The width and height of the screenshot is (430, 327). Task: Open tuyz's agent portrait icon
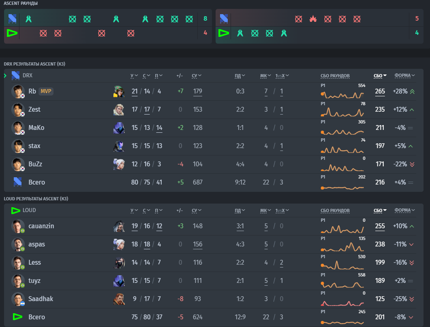[119, 281]
